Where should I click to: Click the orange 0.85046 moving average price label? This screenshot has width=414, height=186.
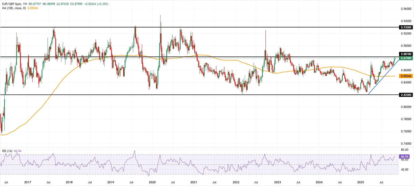pos(406,76)
